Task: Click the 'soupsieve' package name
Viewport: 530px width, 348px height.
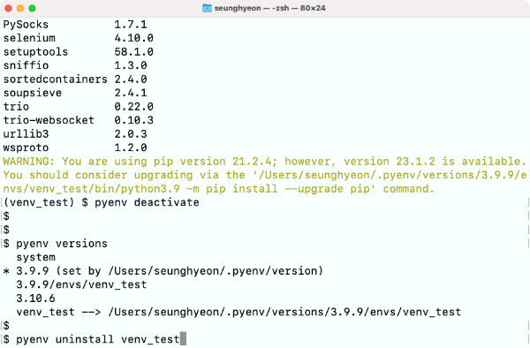Action: [x=33, y=93]
